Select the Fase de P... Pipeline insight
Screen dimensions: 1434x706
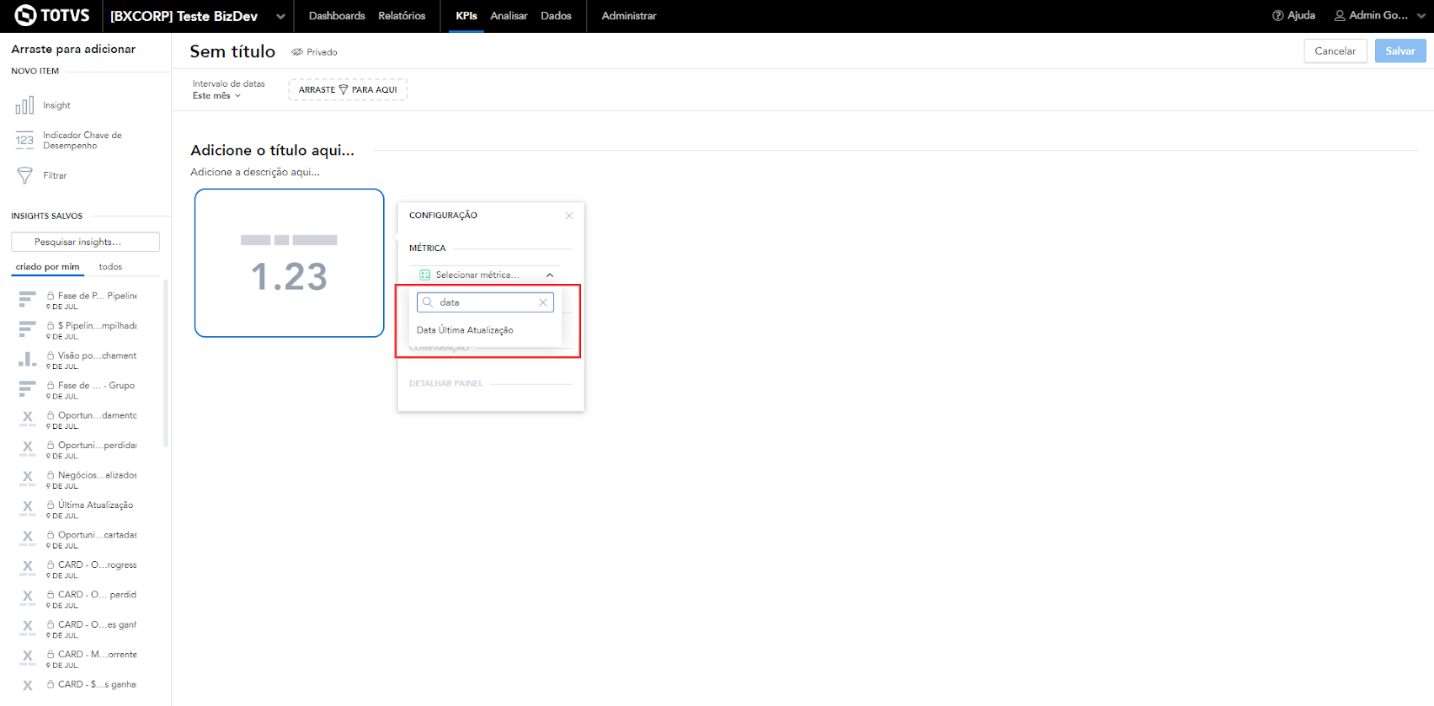77,300
